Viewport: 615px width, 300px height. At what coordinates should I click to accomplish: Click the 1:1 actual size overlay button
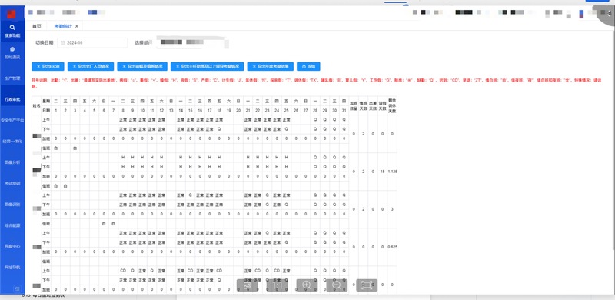[x=277, y=285]
